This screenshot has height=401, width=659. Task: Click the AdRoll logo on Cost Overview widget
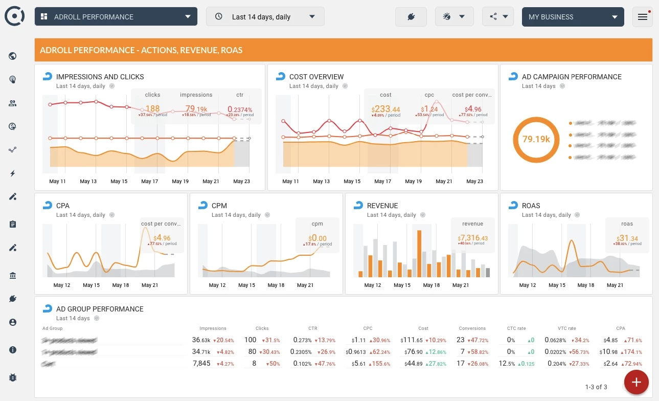(280, 77)
